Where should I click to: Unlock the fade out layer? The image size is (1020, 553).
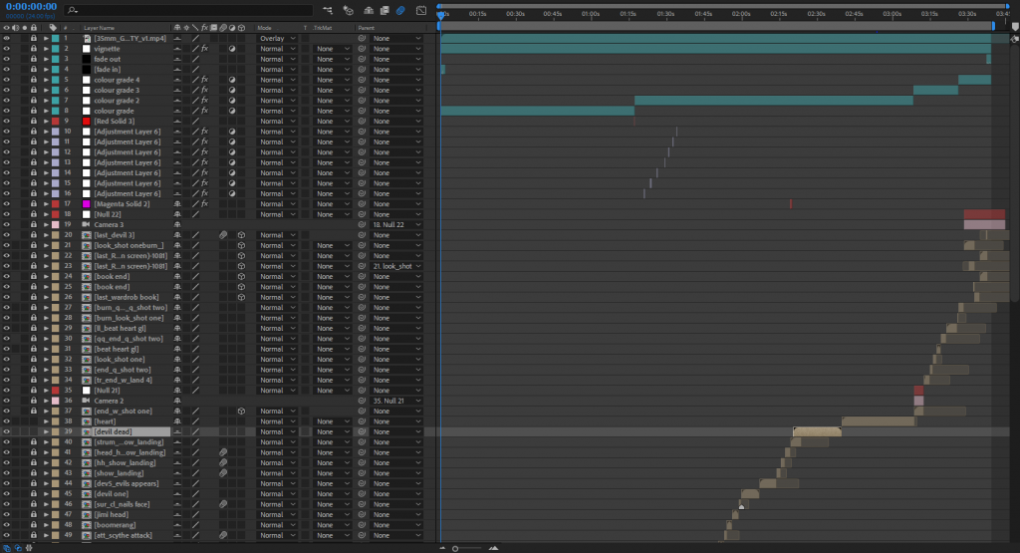(34, 59)
